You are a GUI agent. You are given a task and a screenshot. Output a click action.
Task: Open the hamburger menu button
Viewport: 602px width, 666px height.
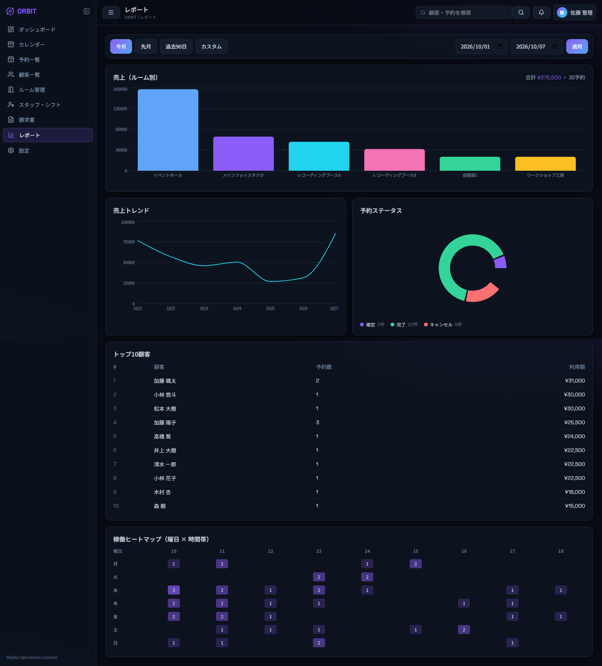point(111,12)
